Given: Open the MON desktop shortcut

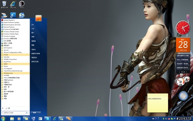Looking at the screenshot, I should click(x=22, y=5).
